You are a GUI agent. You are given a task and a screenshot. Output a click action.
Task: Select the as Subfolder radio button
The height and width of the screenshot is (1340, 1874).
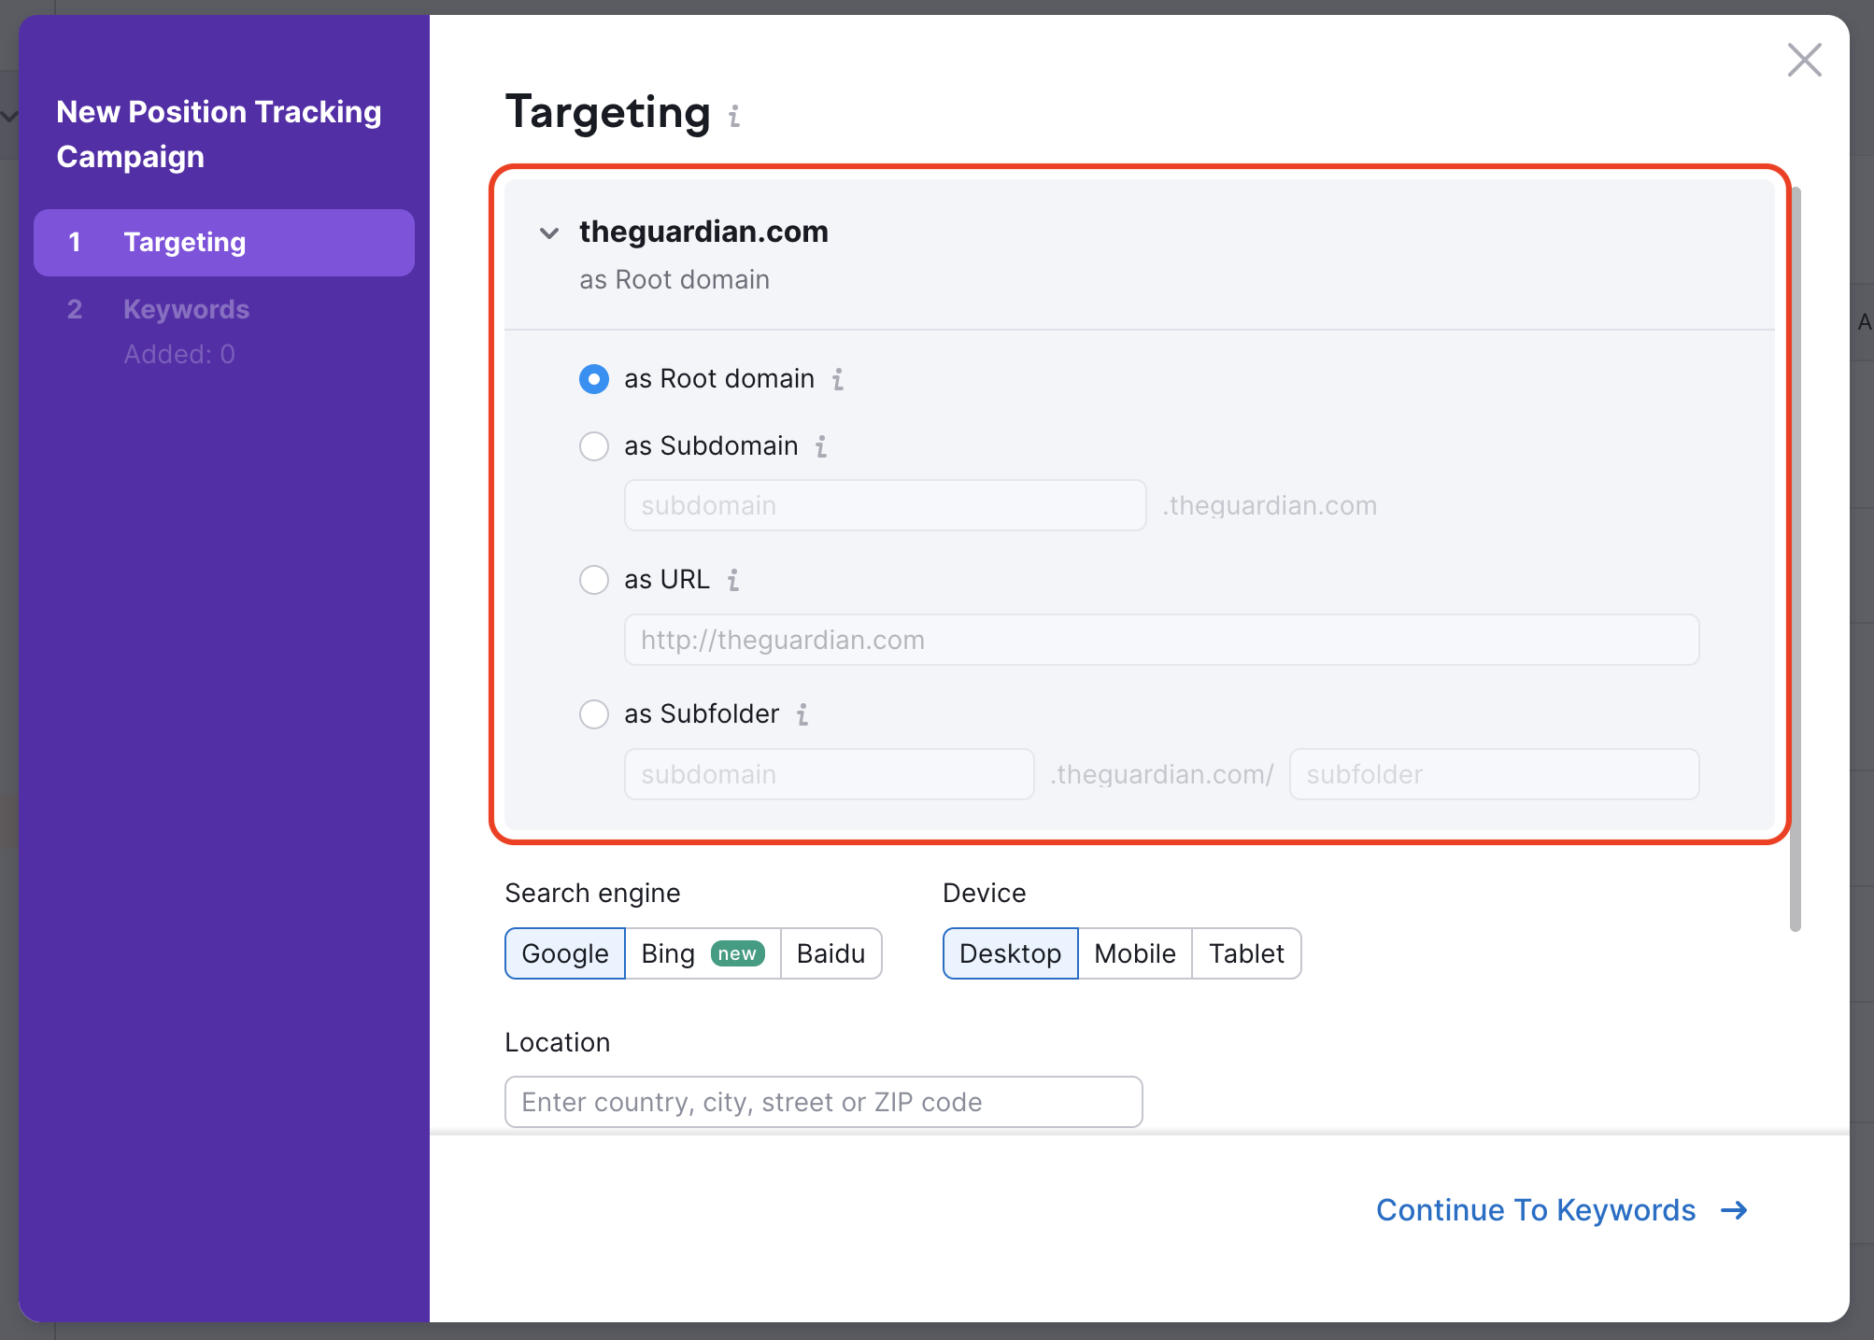[594, 714]
